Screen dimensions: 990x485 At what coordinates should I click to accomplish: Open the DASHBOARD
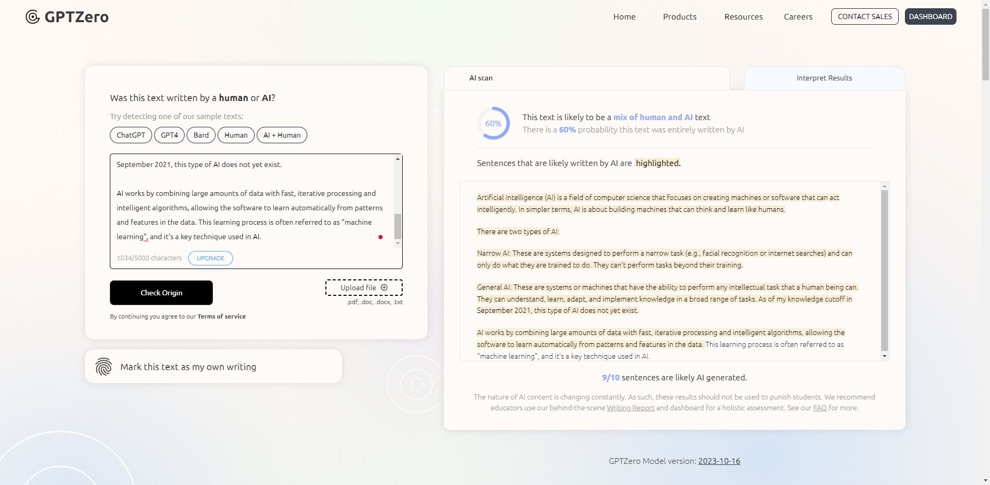[x=930, y=16]
